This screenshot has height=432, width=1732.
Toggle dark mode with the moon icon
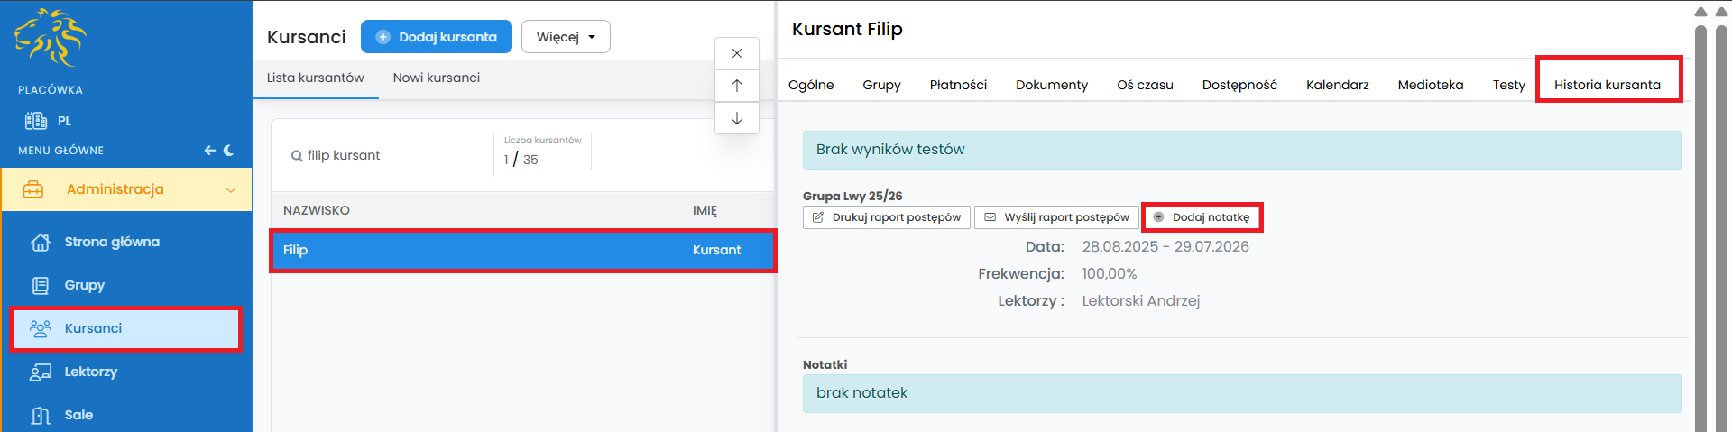click(x=229, y=151)
